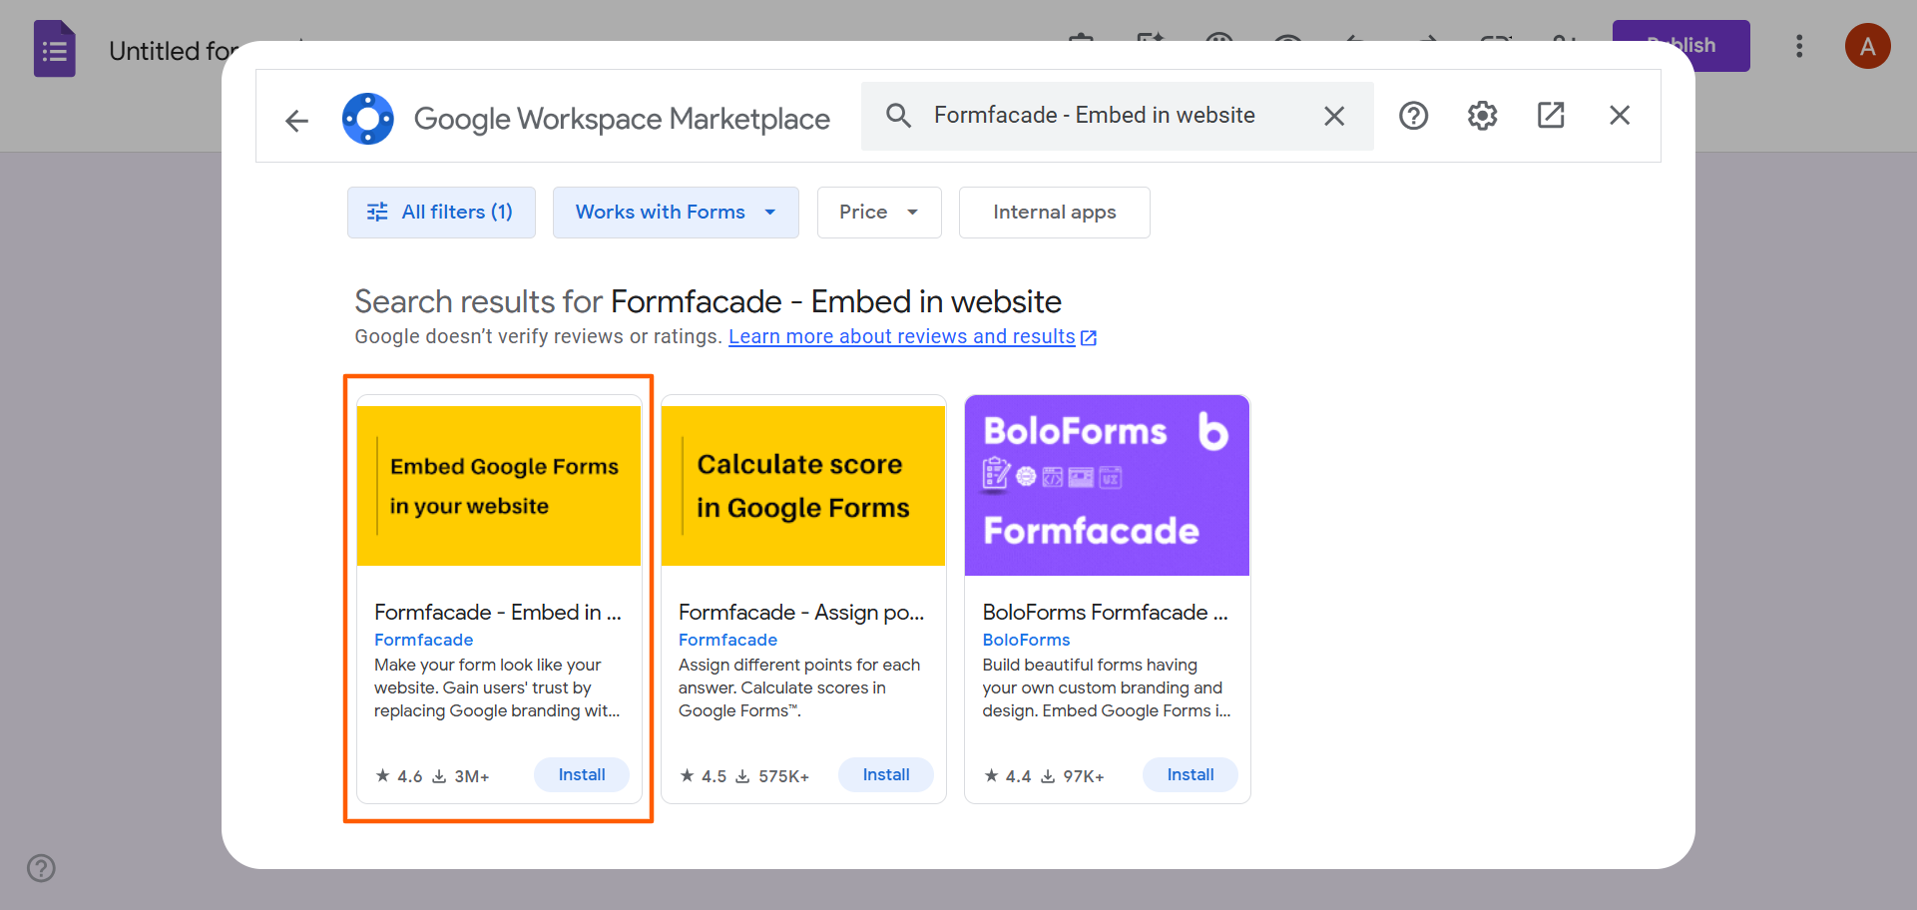This screenshot has height=910, width=1917.
Task: Click the Google Workspace Marketplace logo
Action: [x=367, y=118]
